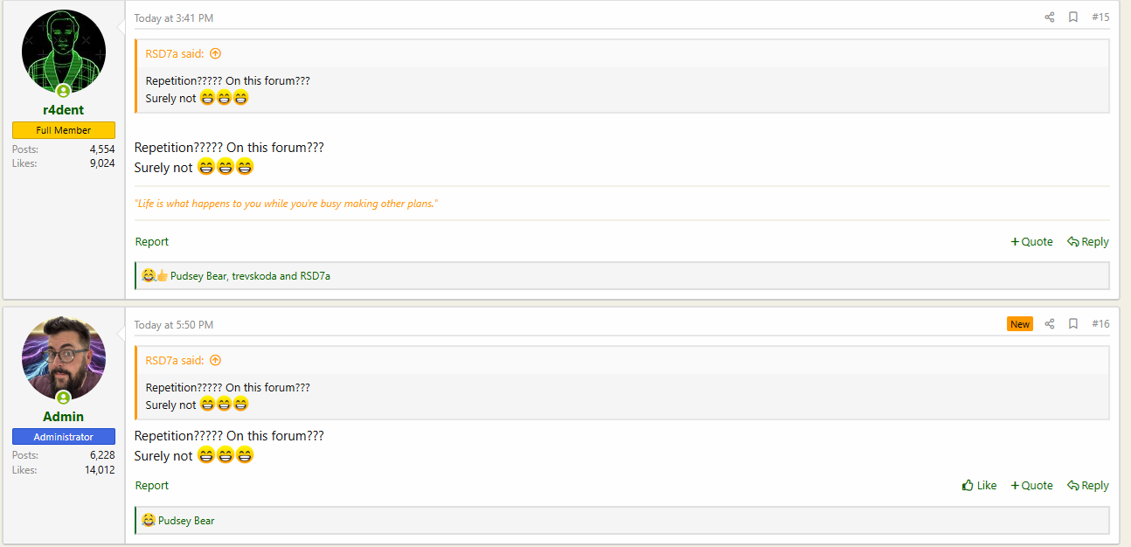This screenshot has width=1131, height=547.
Task: Share post #16 via share icon
Action: pyautogui.click(x=1050, y=324)
